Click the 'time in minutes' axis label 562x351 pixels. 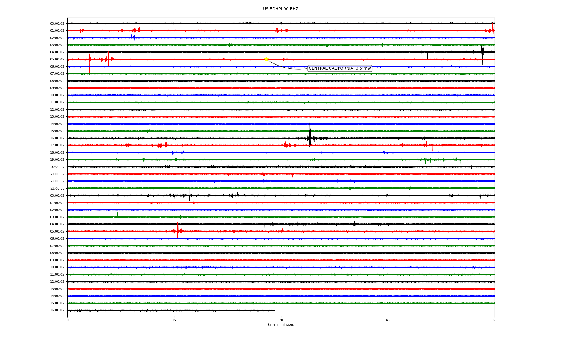(x=280, y=325)
